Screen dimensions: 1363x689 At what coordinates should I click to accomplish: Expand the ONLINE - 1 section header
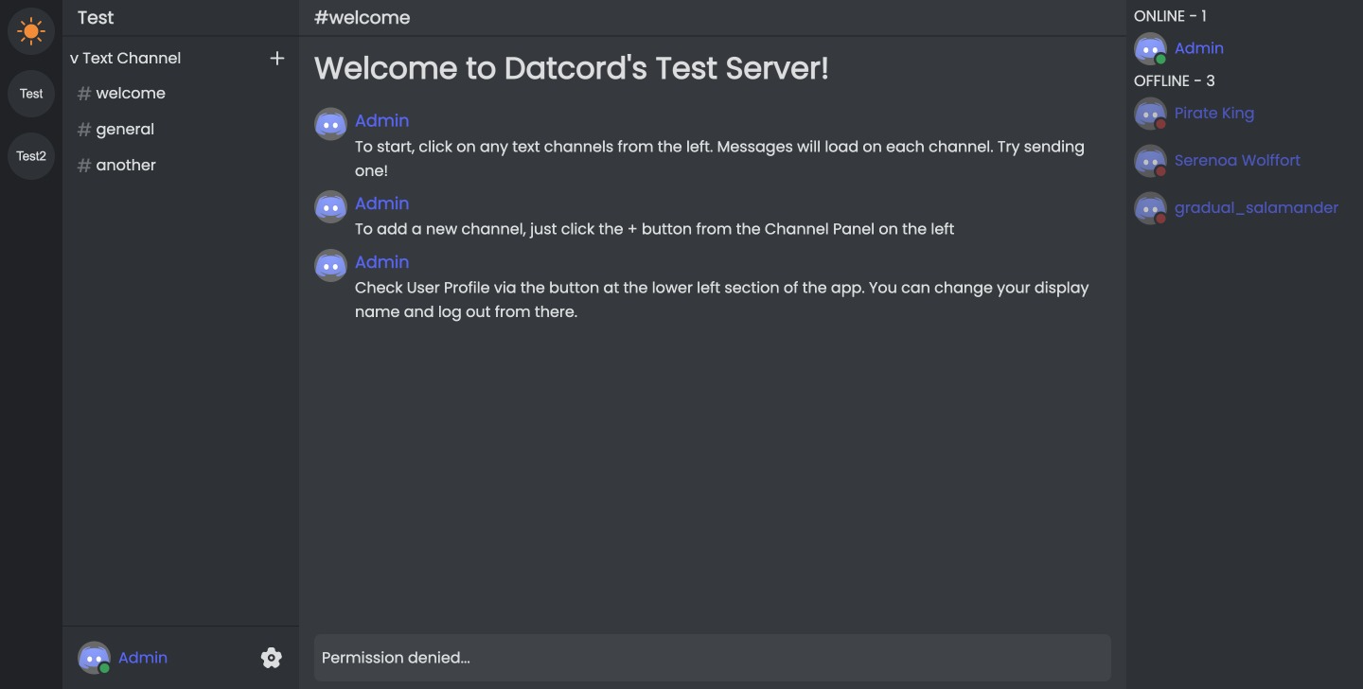tap(1169, 16)
